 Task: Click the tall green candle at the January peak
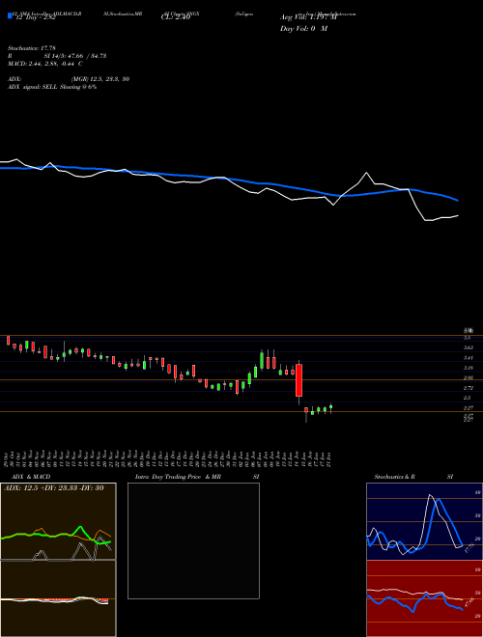(x=262, y=360)
